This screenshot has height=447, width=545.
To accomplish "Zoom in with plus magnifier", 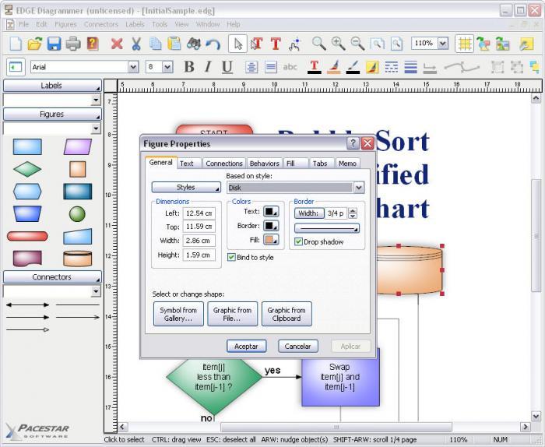I will click(338, 44).
